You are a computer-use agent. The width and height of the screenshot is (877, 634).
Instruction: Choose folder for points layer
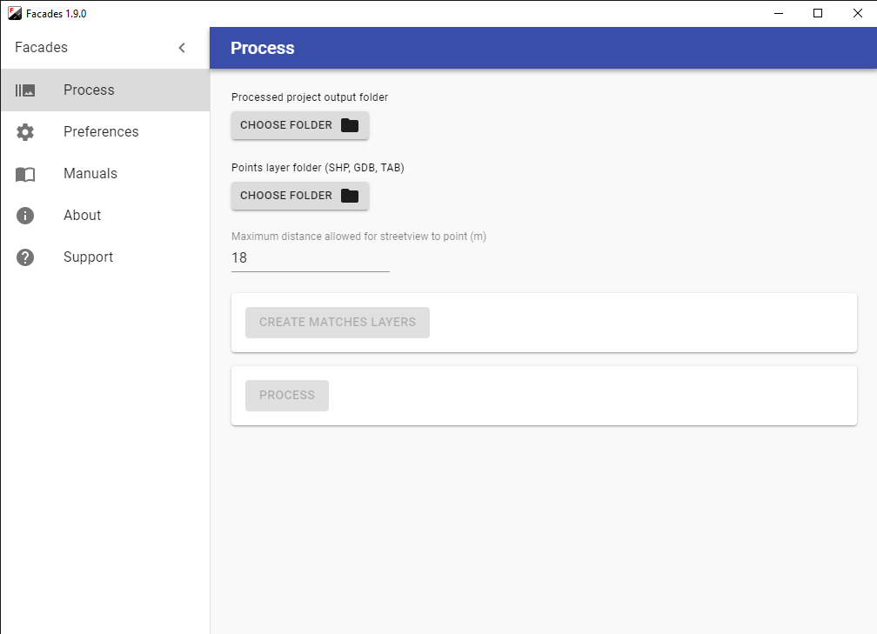click(x=300, y=196)
